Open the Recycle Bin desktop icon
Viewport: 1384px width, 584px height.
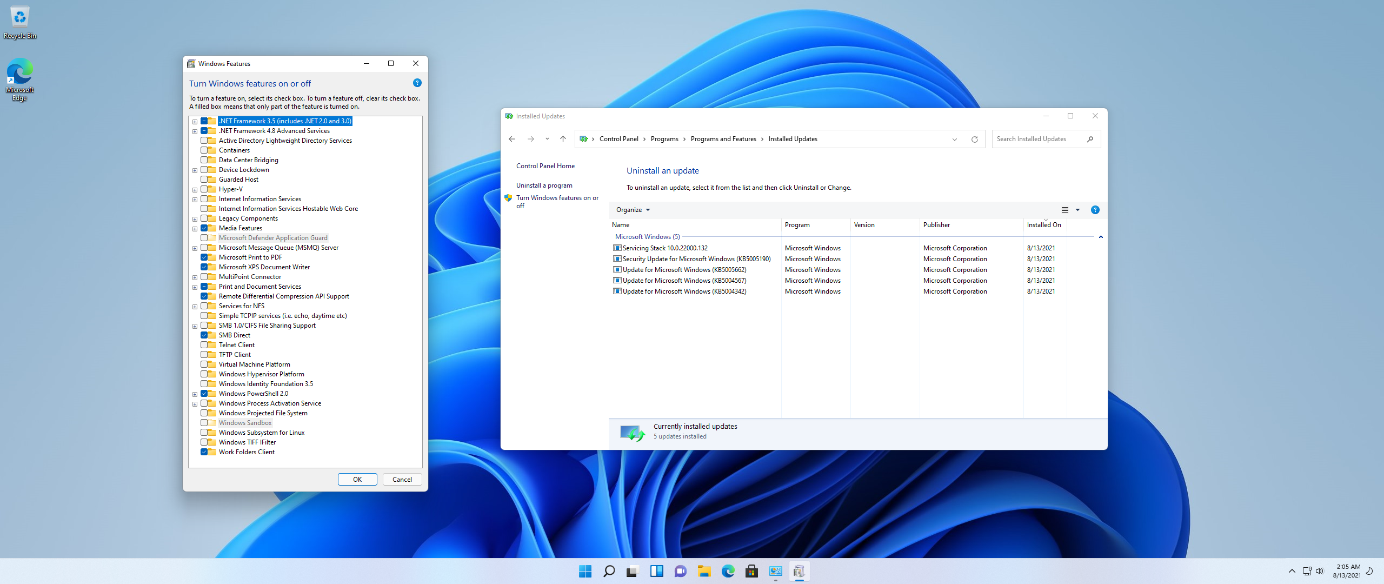tap(20, 23)
